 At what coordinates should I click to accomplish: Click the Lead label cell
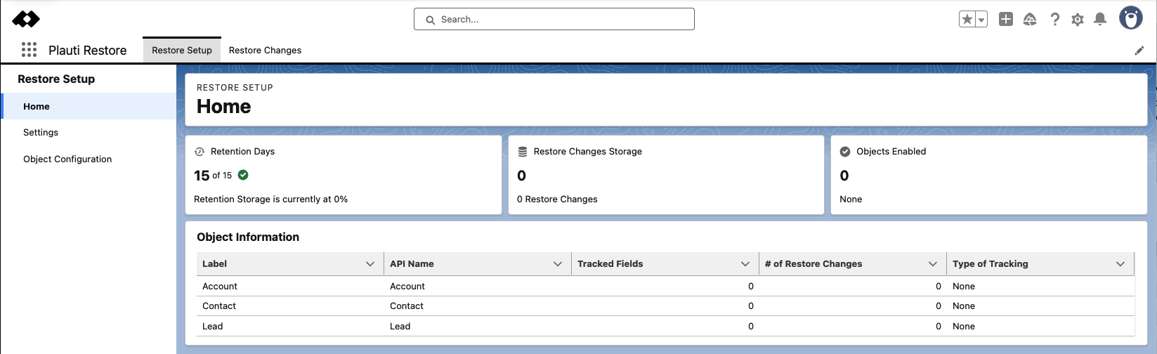(212, 327)
